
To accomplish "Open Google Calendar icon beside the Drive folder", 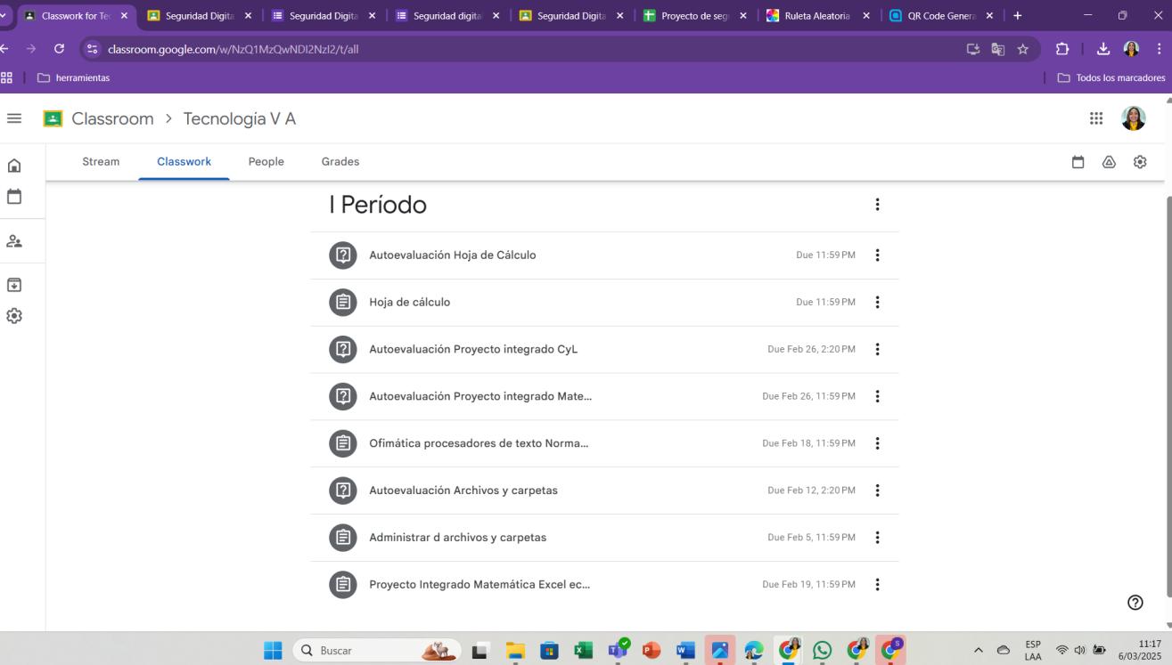I will (1078, 162).
